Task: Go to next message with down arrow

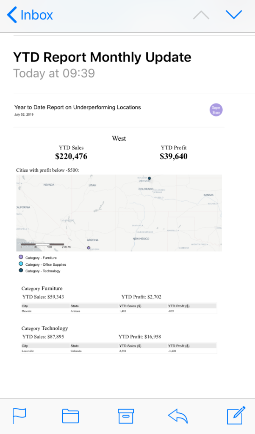Action: coord(233,15)
